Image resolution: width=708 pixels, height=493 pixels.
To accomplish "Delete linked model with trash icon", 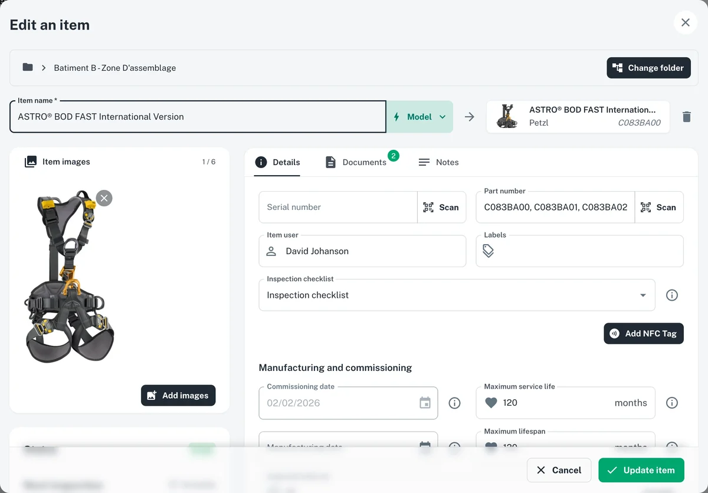I will pos(686,117).
